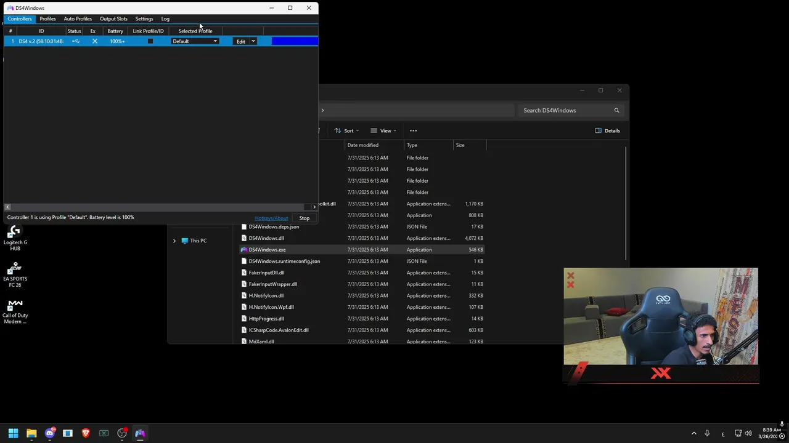Click the DS4Windows horizontal scrollbar right arrow
Image resolution: width=789 pixels, height=443 pixels.
click(x=314, y=207)
